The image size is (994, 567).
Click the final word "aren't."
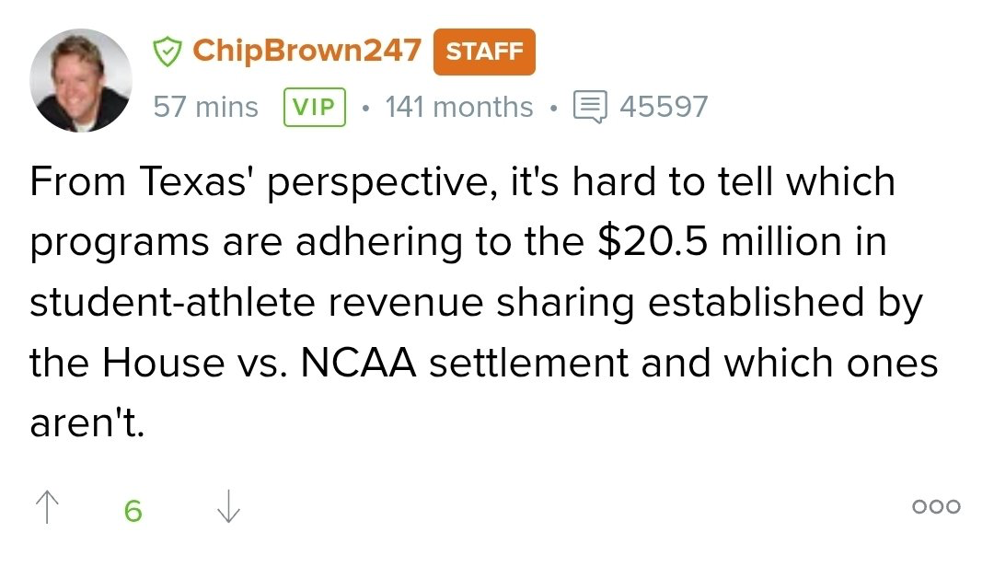(x=87, y=424)
